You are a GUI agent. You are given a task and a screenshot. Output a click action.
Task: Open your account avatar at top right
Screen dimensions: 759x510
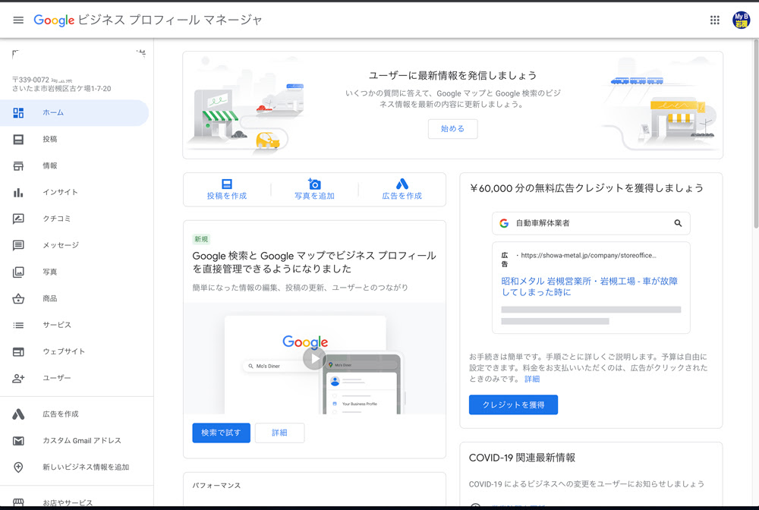point(742,20)
